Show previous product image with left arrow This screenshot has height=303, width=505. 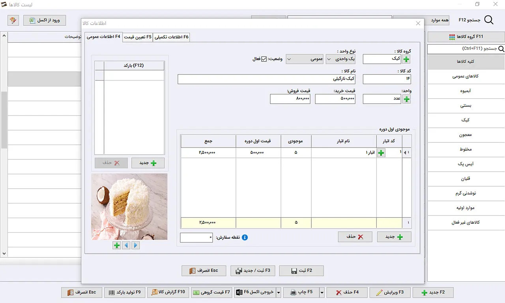126,245
